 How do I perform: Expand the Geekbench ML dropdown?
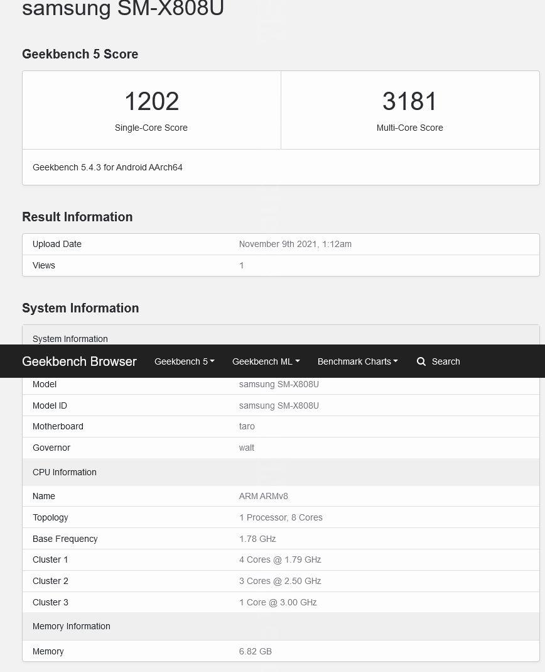tap(266, 361)
